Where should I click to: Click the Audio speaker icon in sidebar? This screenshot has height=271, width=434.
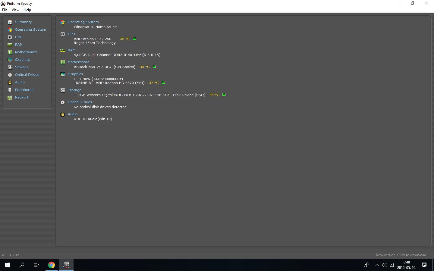(x=10, y=82)
